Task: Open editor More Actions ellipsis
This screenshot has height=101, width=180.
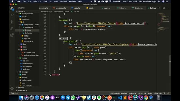Action: [168, 8]
